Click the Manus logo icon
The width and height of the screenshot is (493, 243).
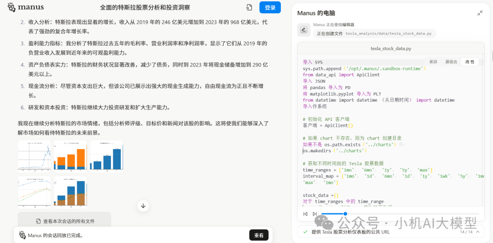click(x=11, y=7)
